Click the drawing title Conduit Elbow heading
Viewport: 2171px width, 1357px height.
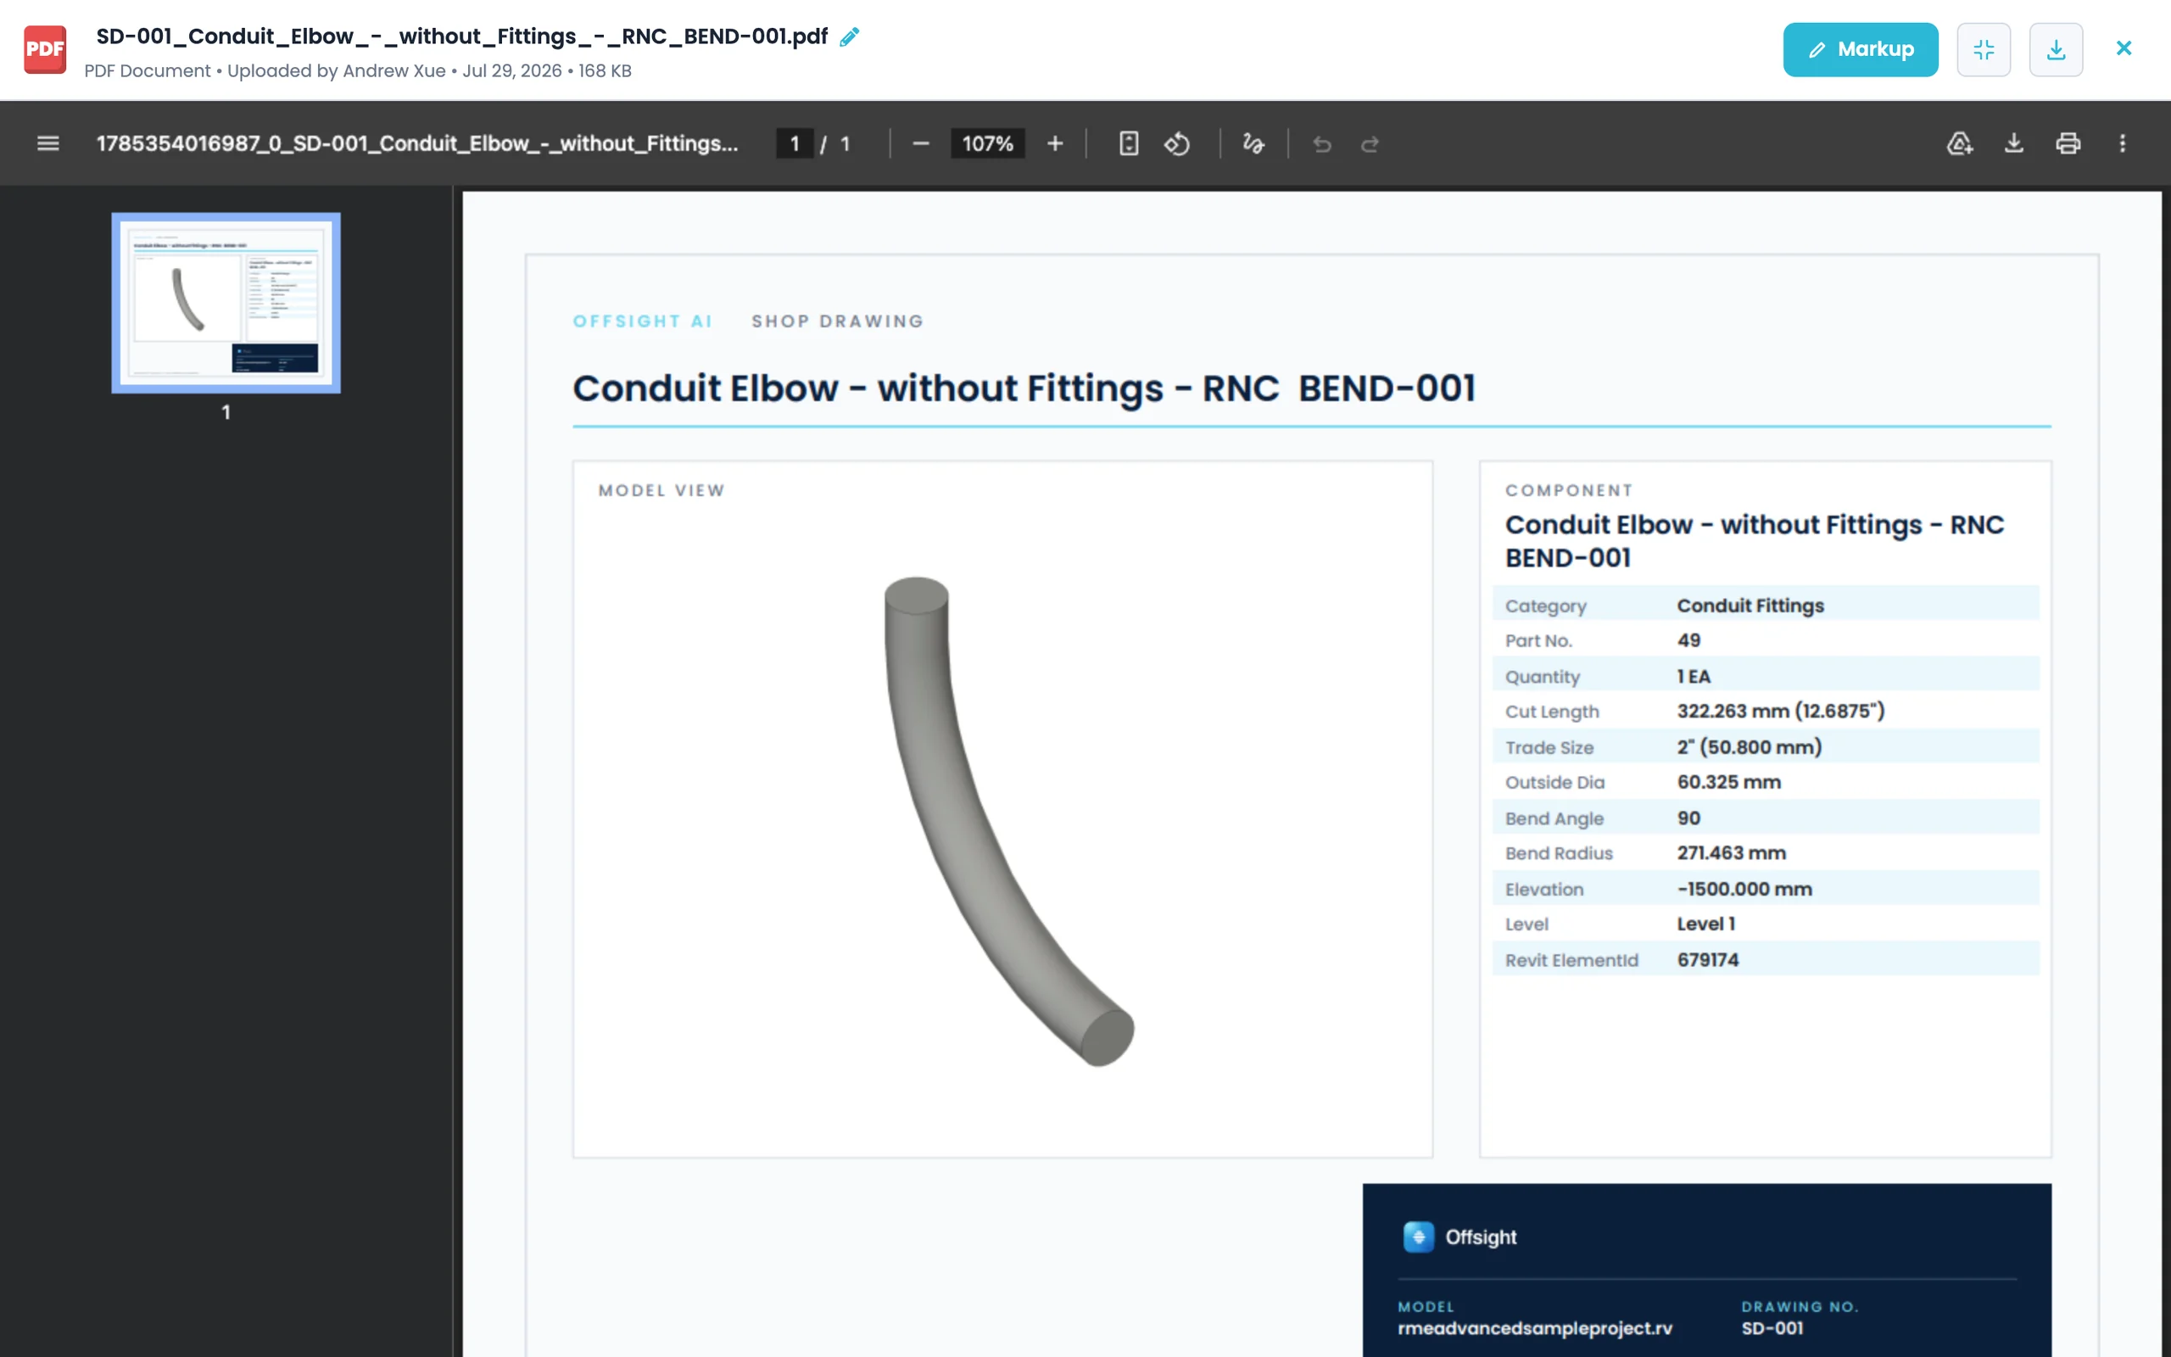1024,388
